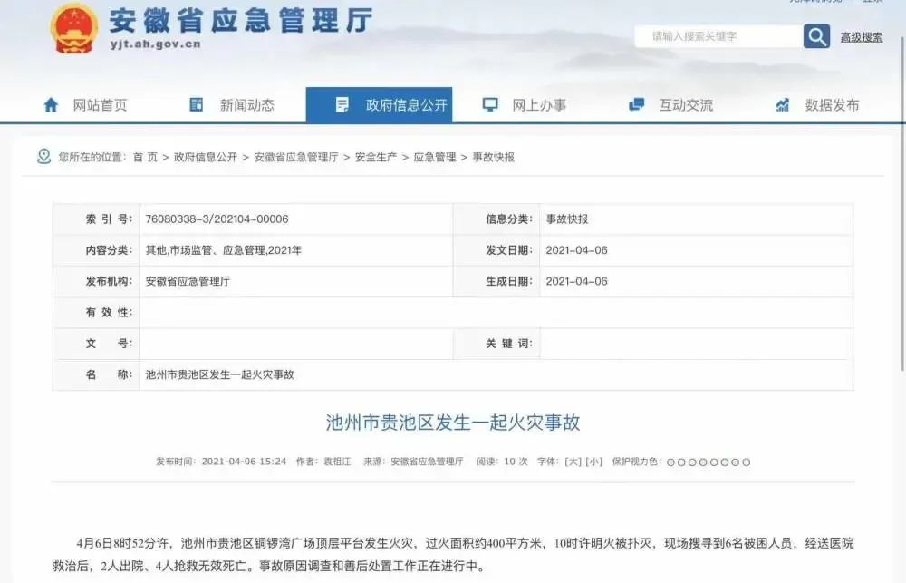The width and height of the screenshot is (906, 583).
Task: Click the publish time 2021-04-06 15:24
Action: tap(244, 462)
